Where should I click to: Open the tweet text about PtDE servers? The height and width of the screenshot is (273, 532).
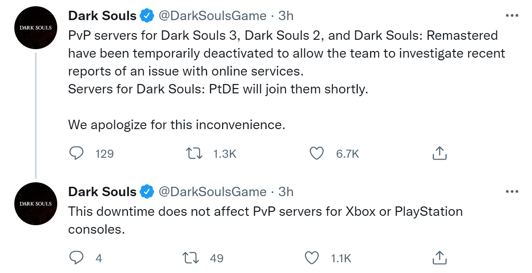tap(218, 89)
